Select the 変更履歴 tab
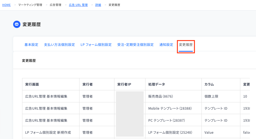 185,44
